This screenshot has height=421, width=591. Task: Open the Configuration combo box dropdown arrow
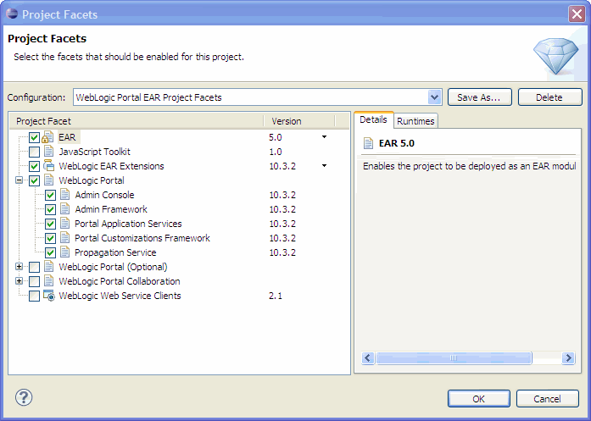tap(435, 97)
